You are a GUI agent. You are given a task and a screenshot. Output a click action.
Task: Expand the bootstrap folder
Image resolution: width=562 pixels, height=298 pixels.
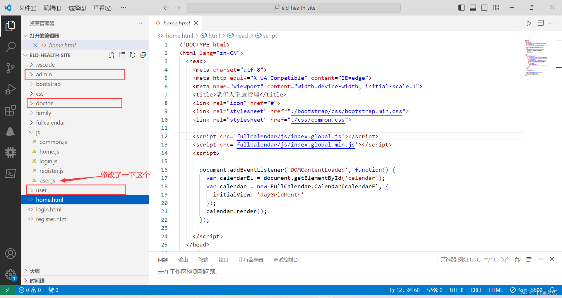click(85, 84)
